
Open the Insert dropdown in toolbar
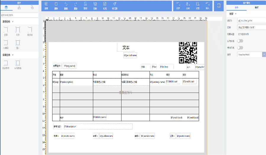pyautogui.click(x=208, y=6)
